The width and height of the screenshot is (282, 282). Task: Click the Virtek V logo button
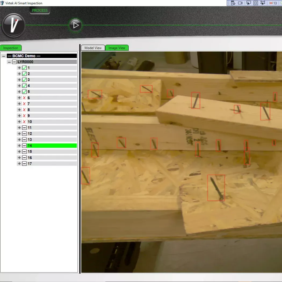[x=13, y=26]
